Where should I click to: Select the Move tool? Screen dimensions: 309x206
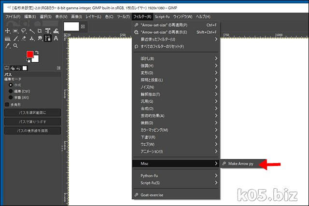point(8,31)
